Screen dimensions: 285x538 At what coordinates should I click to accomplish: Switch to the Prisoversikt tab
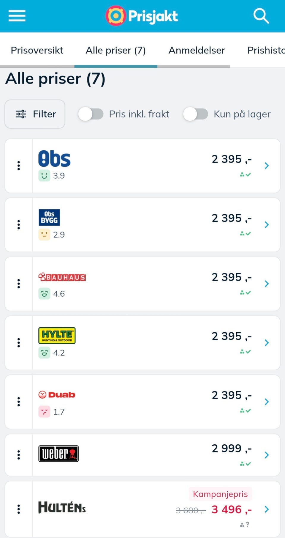tap(37, 50)
